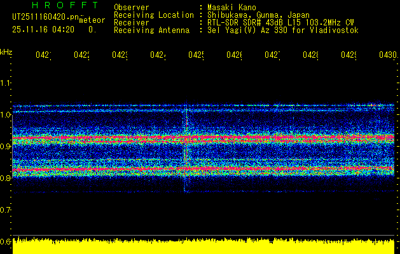The image size is (400, 254).
Task: Click the 0430 time axis label
Action: (x=388, y=55)
